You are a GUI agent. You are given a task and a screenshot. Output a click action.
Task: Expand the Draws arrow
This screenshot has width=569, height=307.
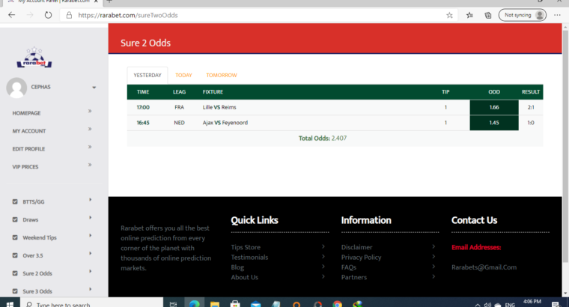[91, 218]
